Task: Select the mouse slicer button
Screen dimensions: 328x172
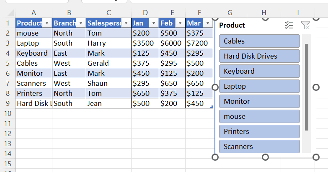Action: (259, 116)
